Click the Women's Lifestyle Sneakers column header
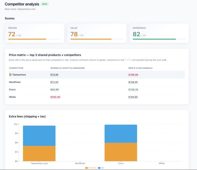Image resolution: width=197 pixels, height=170 pixels. click(68, 68)
